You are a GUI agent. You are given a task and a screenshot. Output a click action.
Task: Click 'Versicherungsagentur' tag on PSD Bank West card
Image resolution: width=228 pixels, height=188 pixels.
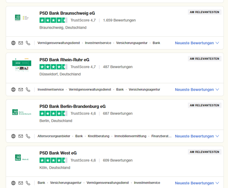coord(66,183)
